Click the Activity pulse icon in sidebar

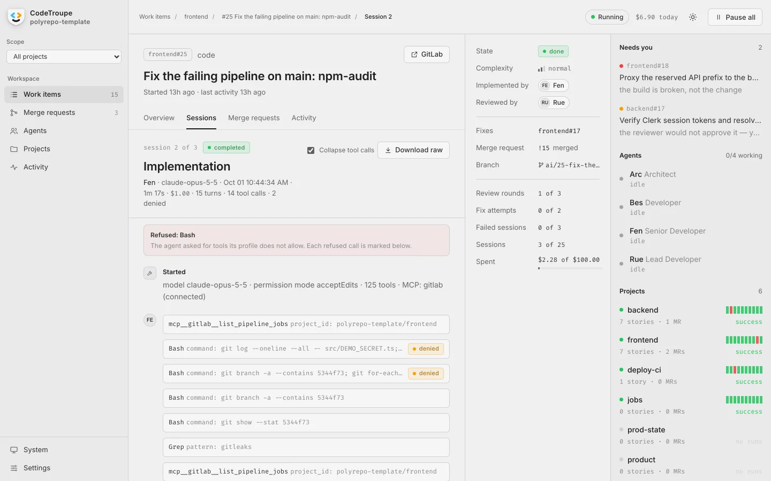click(x=14, y=167)
